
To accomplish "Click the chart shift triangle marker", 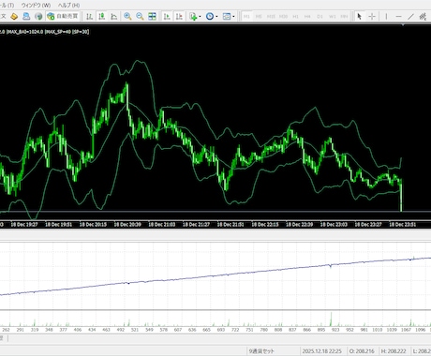I will point(403,24).
